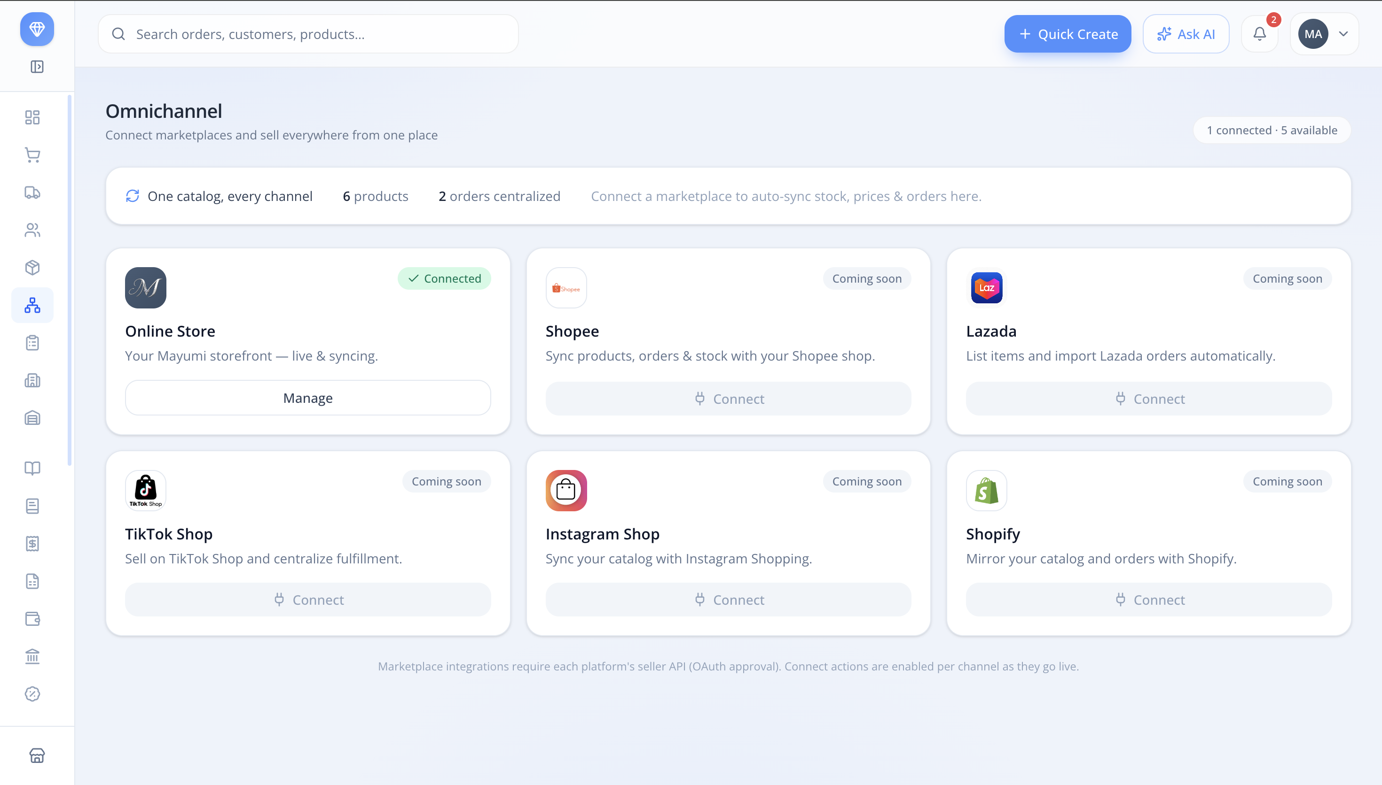
Task: Click the TikTok Shop Coming soon badge
Action: tap(446, 481)
